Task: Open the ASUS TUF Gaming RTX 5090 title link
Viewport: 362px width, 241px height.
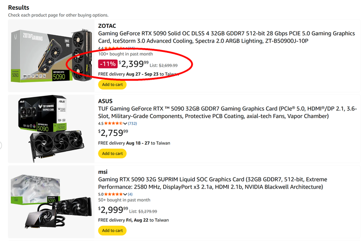Action: [x=227, y=112]
